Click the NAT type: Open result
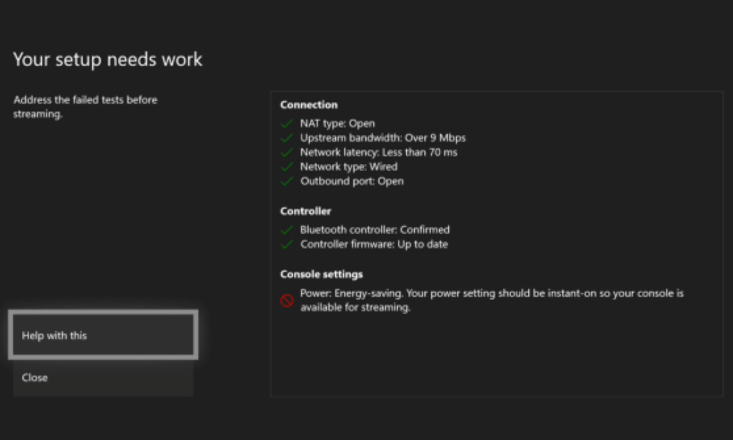The image size is (733, 440). tap(337, 123)
